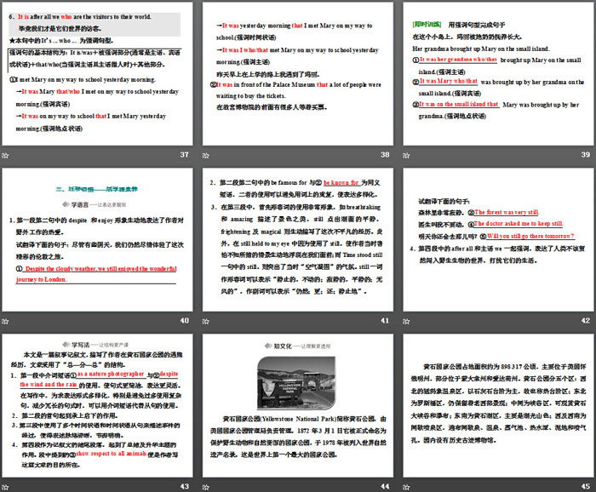This screenshot has height=492, width=596.
Task: Click red answer 'Will you still go there tomorrow?'
Action: (530, 236)
